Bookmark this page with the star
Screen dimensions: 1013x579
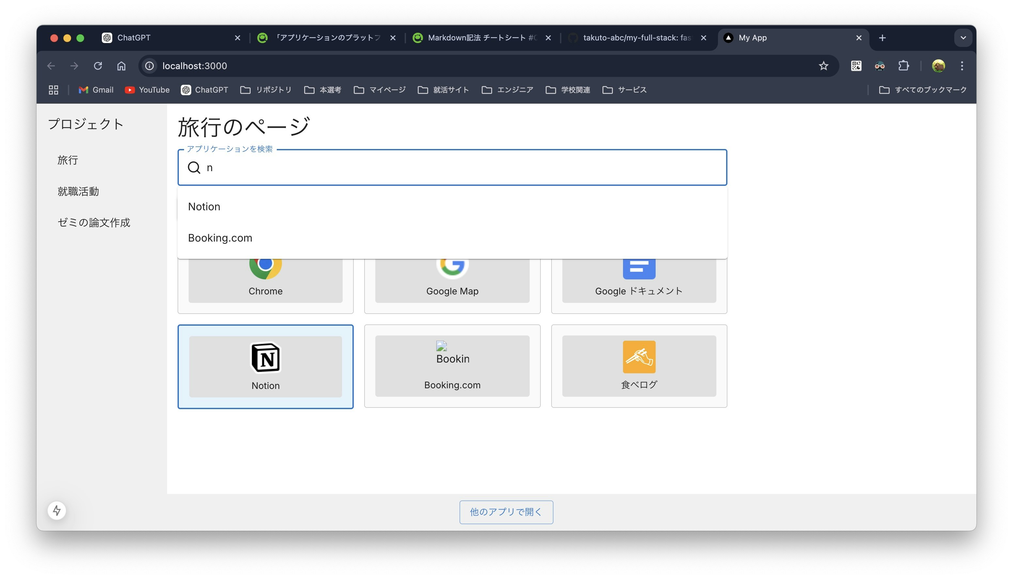click(823, 66)
